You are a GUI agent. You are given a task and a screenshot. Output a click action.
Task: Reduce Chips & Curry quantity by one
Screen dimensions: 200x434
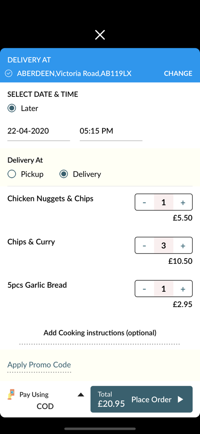pyautogui.click(x=145, y=246)
